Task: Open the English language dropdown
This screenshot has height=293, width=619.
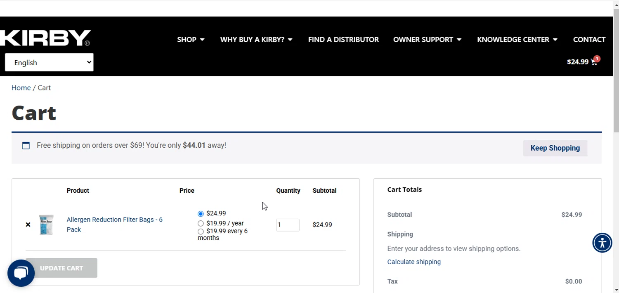Action: click(x=49, y=62)
